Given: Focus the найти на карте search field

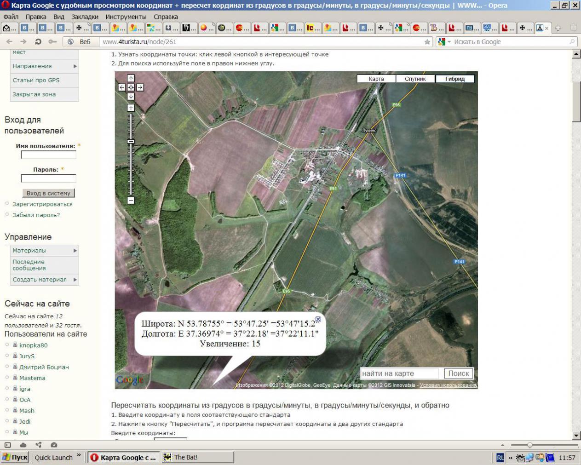Looking at the screenshot, I should 399,373.
